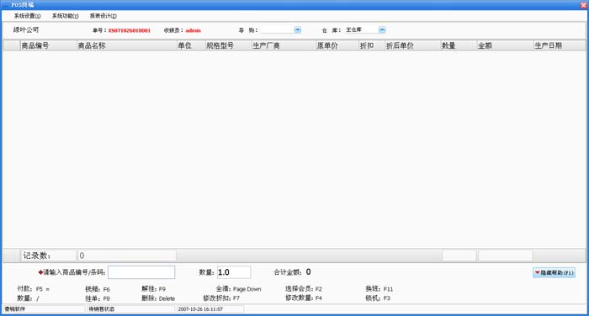Click the 生产厂商 column header
This screenshot has height=316, width=589.
click(x=284, y=45)
